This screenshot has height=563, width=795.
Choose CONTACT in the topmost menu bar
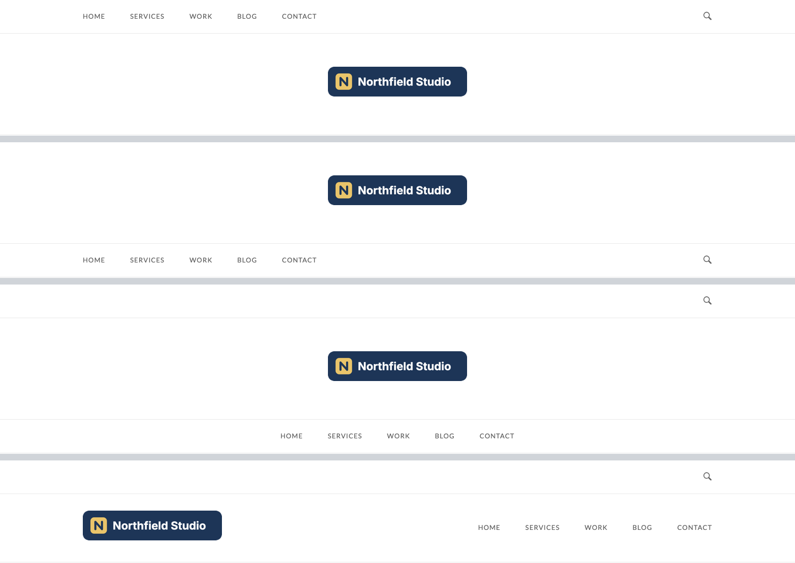pyautogui.click(x=299, y=17)
